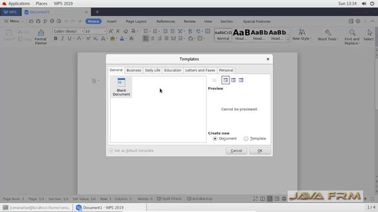
Task: Click the web layout globe icon in status bar
Action: click(284, 199)
